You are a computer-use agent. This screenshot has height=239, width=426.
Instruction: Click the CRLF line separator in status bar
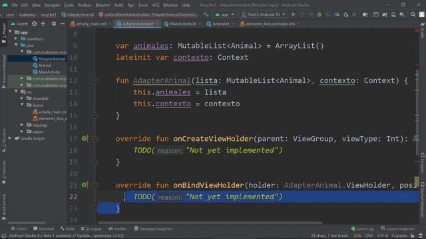tap(369, 236)
